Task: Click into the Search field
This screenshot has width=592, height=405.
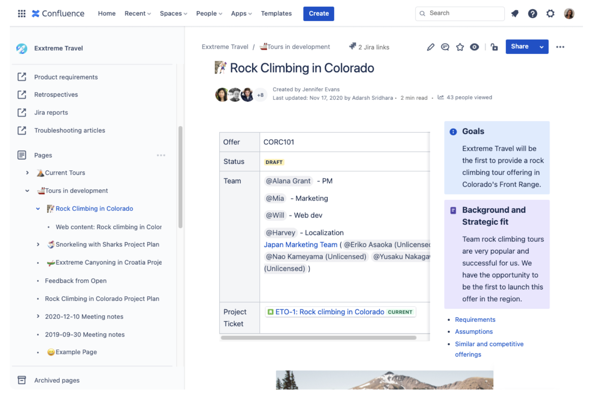Action: tap(460, 14)
